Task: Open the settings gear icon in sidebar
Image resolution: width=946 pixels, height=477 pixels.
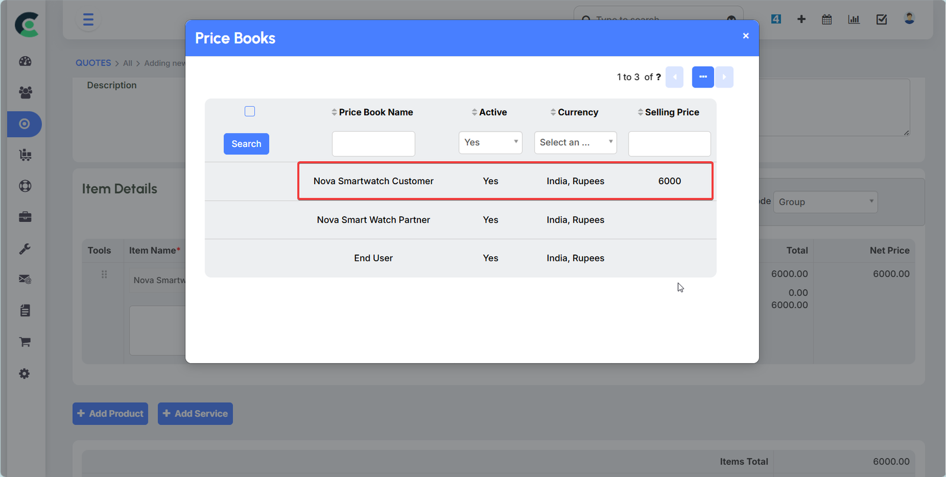Action: coord(25,374)
